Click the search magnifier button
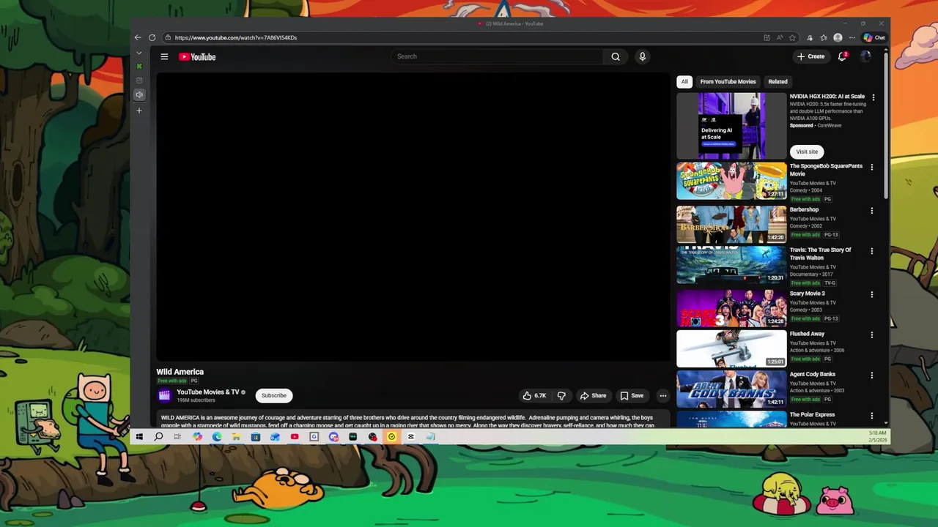This screenshot has height=527, width=938. pyautogui.click(x=616, y=56)
